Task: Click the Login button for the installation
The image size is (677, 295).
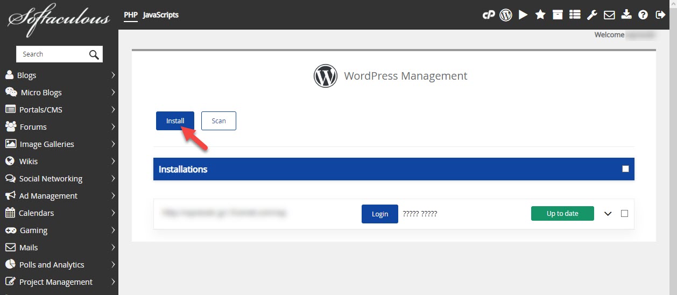Action: click(380, 214)
